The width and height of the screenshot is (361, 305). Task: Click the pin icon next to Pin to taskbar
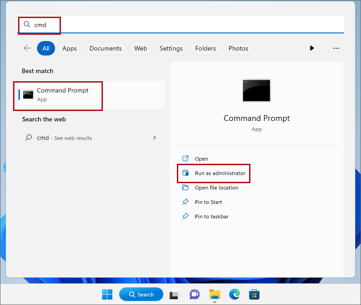(x=185, y=217)
